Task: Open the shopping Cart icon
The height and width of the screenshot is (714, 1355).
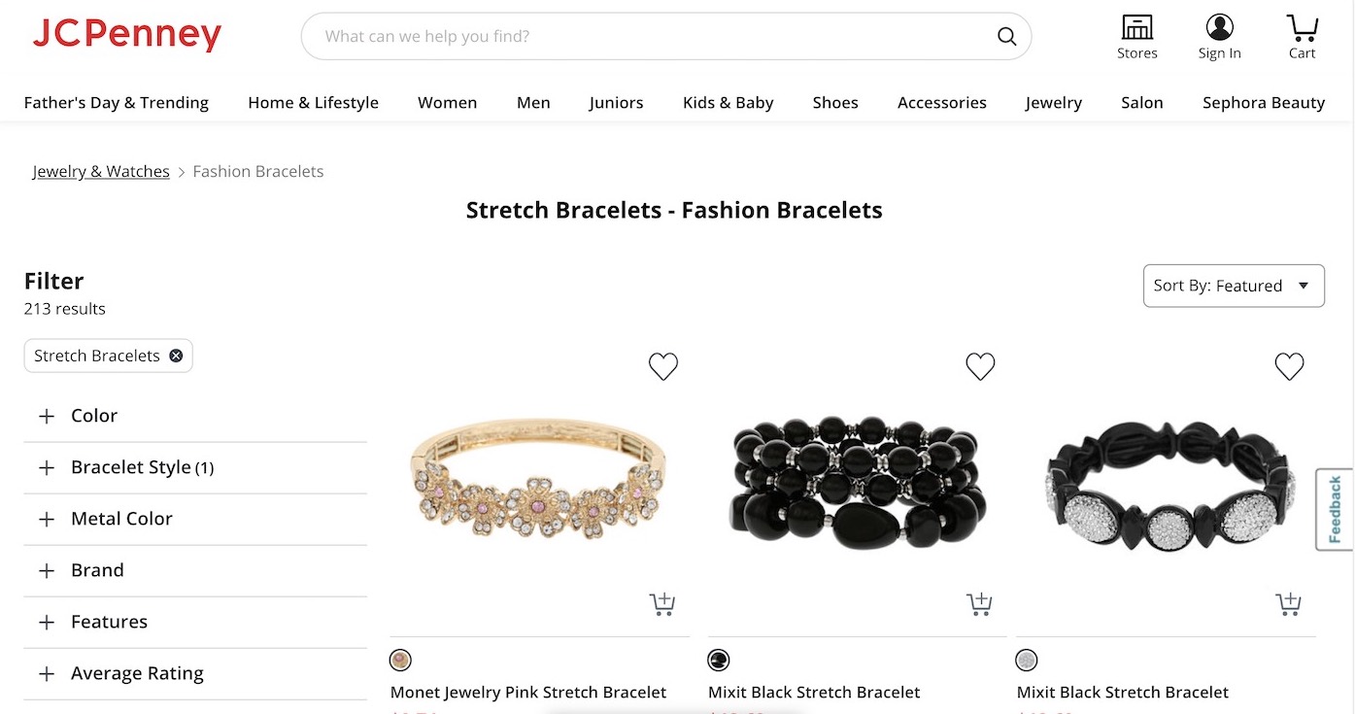Action: tap(1302, 28)
